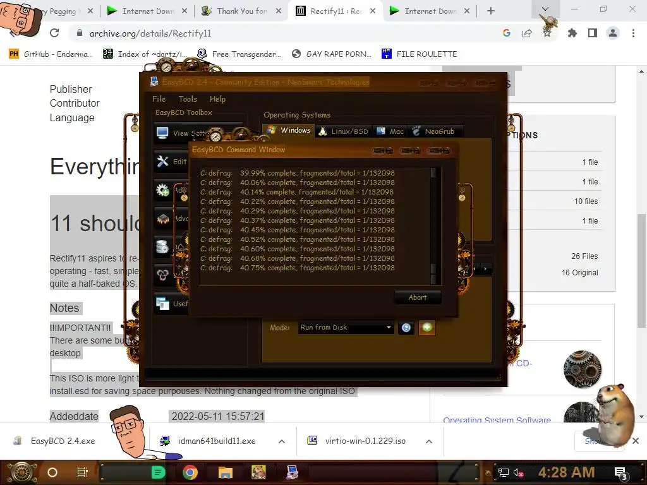Click Useful Utilities windows icon in toolbox
This screenshot has width=647, height=485.
click(162, 304)
